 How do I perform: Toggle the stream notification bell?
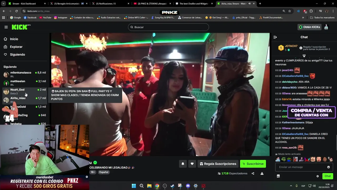183,164
